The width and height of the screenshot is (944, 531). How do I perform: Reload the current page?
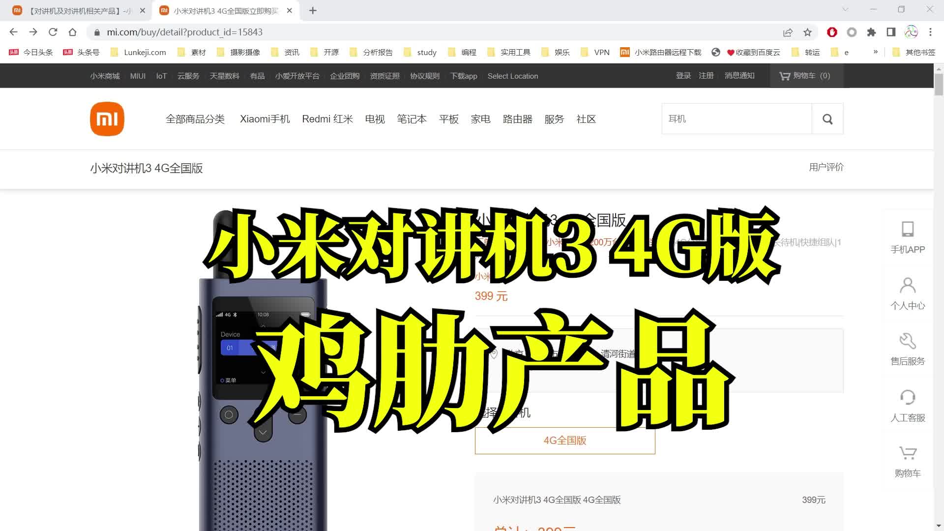53,32
